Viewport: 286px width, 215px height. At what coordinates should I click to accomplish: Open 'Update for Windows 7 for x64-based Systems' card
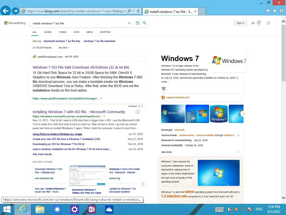123,190
